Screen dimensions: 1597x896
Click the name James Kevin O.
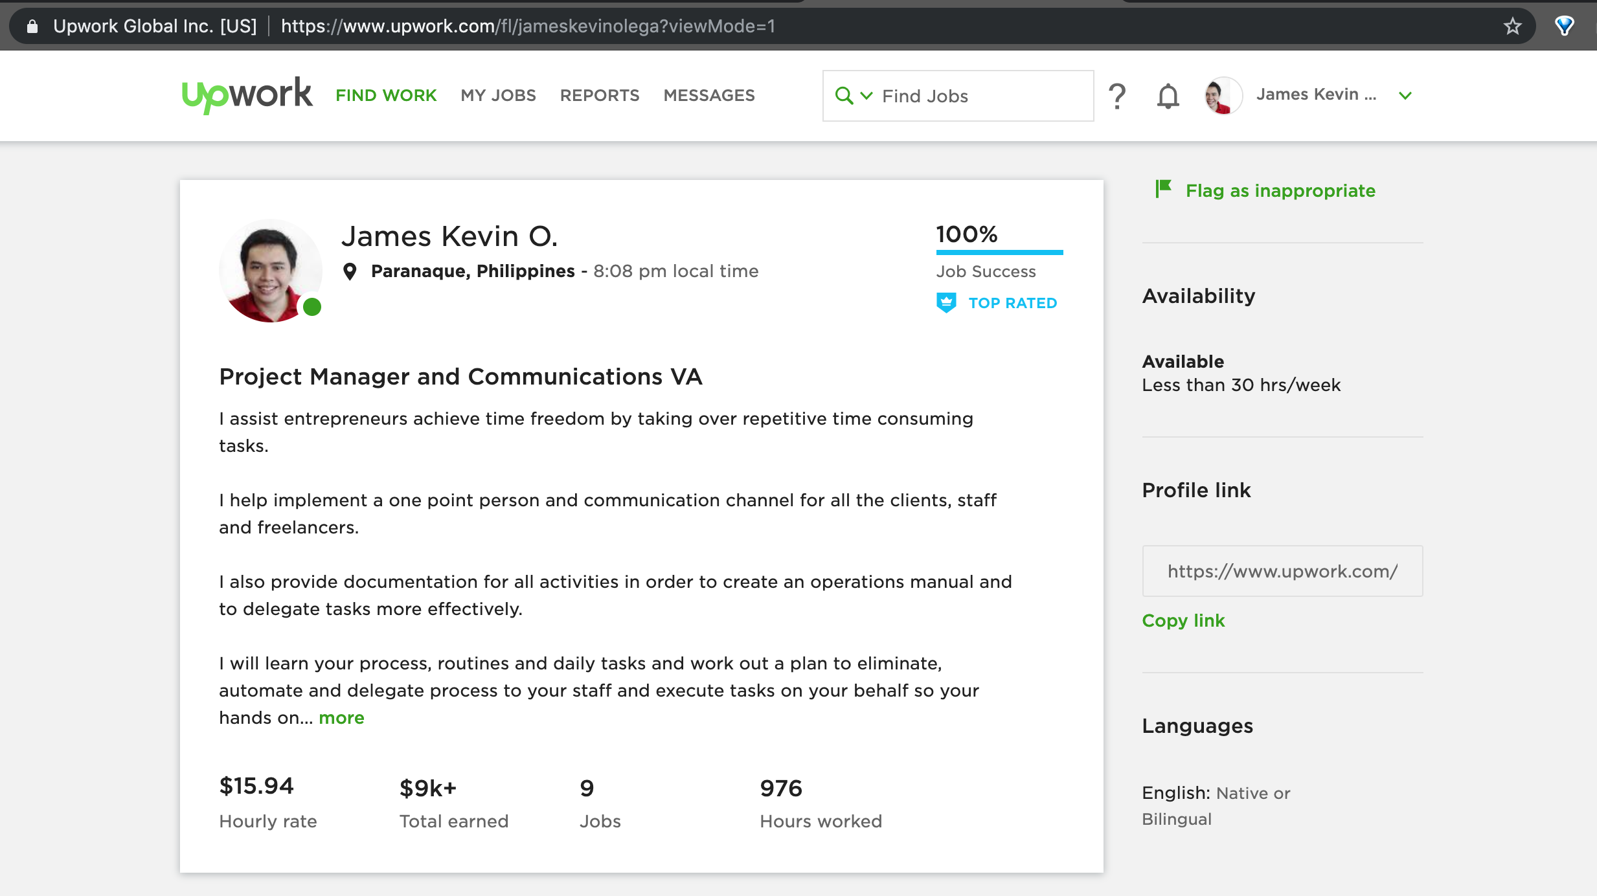point(449,236)
